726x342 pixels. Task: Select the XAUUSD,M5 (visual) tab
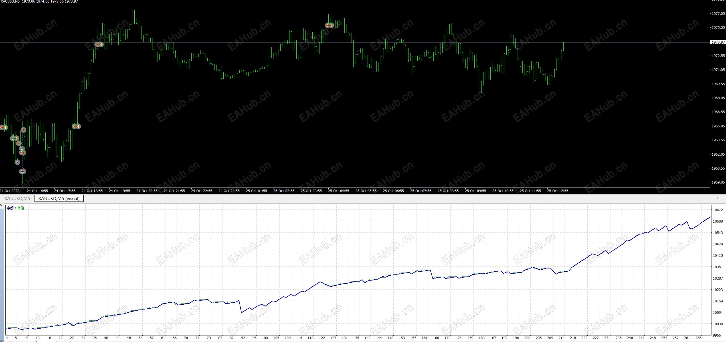[59, 199]
